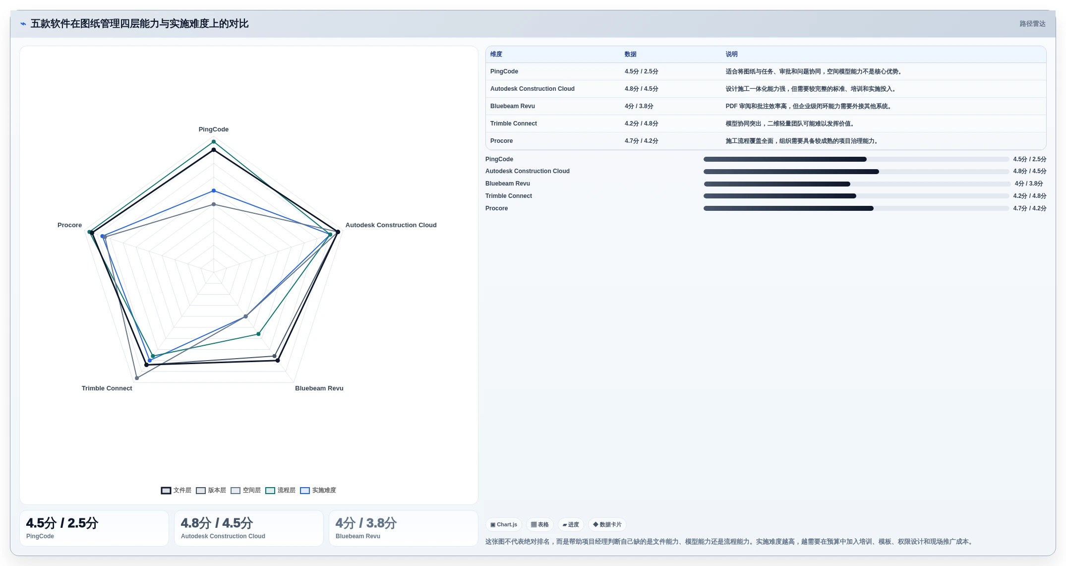Click the Autodesk Construction Cloud progress list label
1066x566 pixels.
[x=528, y=171]
